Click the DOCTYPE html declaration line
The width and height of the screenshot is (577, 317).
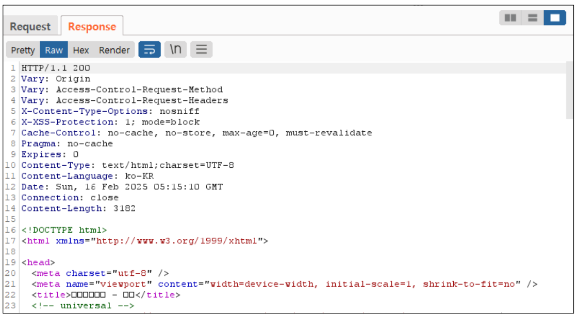click(64, 230)
